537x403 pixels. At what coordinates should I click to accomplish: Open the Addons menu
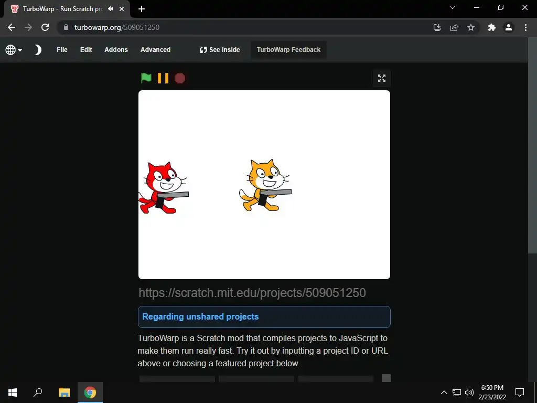click(116, 50)
